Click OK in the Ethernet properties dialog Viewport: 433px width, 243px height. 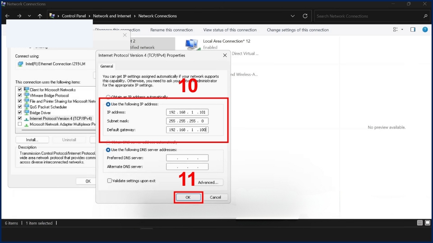(x=86, y=181)
